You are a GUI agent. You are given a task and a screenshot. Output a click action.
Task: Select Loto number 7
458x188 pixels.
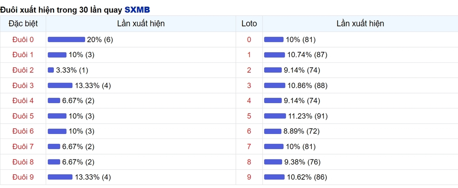249,147
